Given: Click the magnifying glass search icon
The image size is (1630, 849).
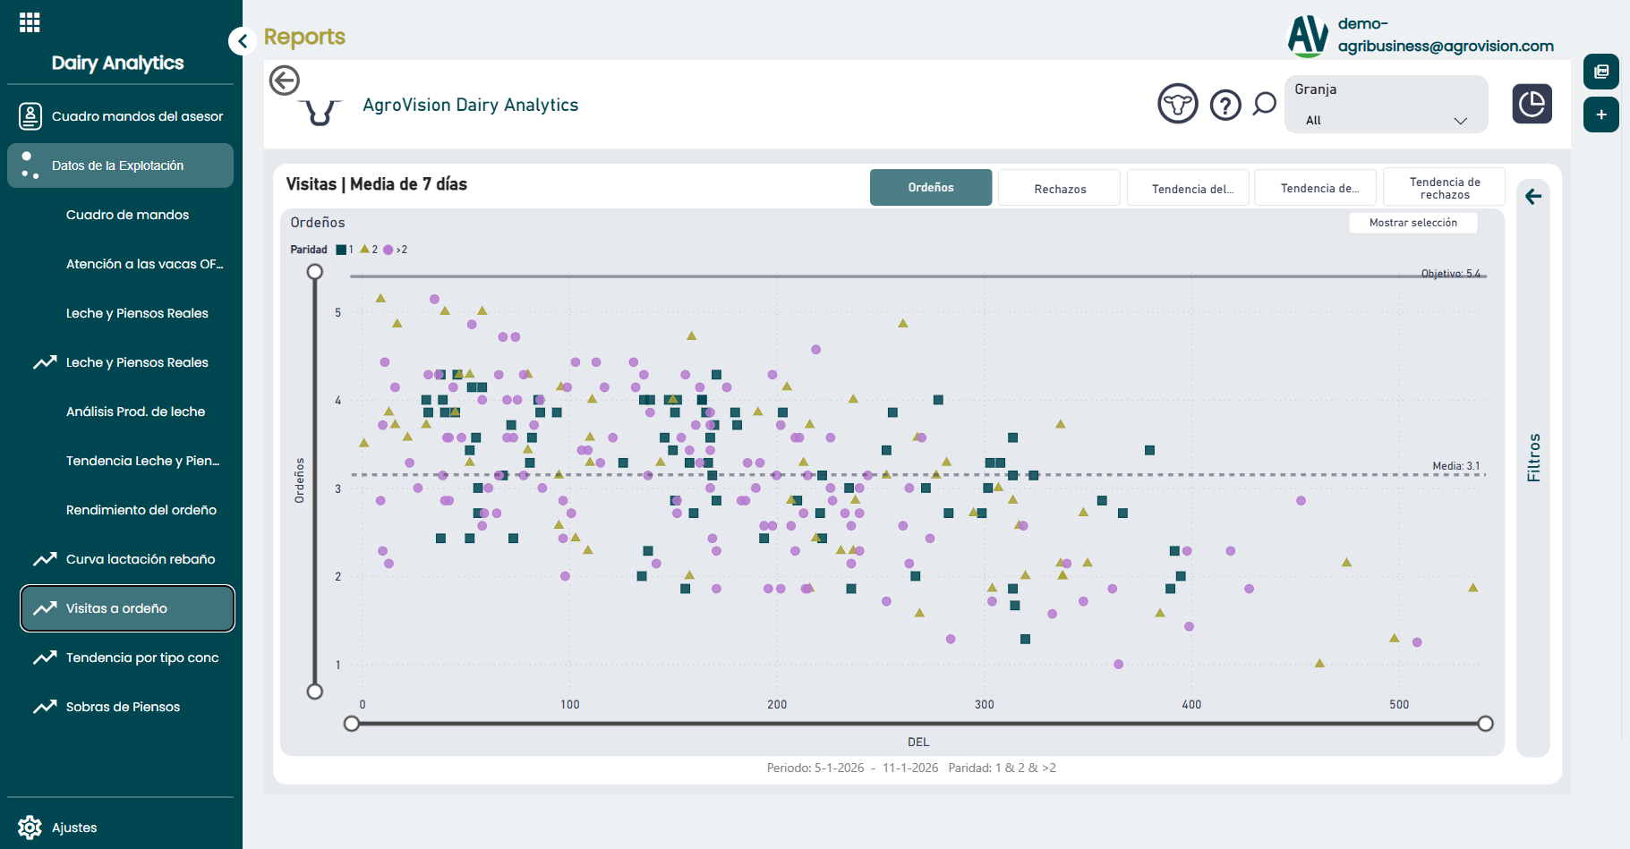Looking at the screenshot, I should click(1264, 104).
